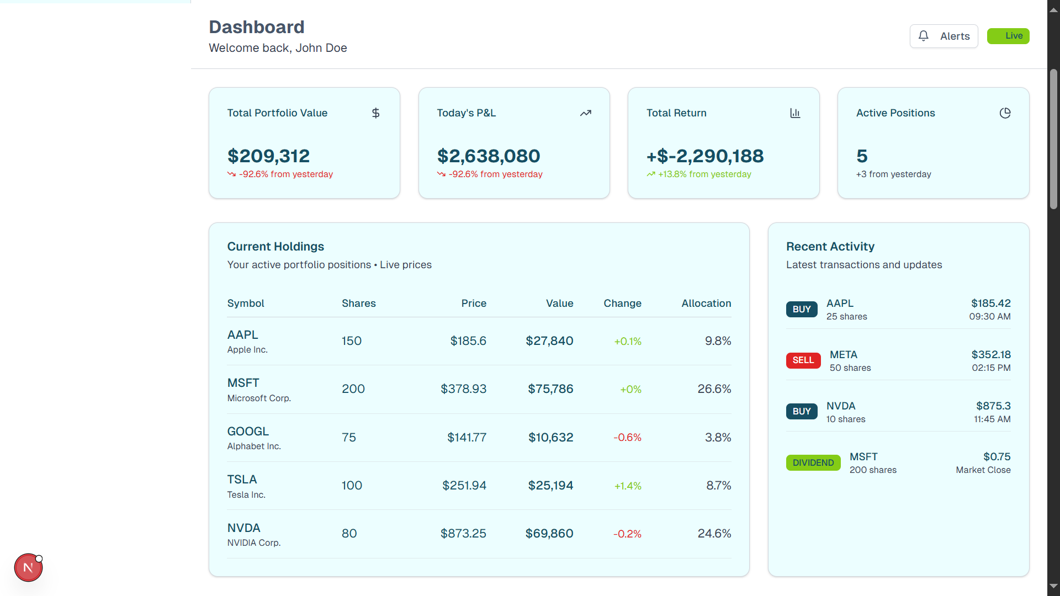Click the red downtrend arrow beside -92.6%
The image size is (1060, 596).
[231, 174]
